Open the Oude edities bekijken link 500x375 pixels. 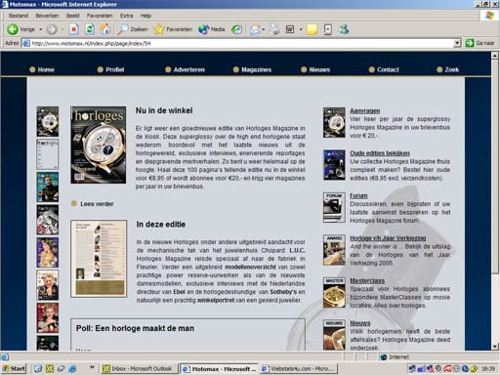380,153
